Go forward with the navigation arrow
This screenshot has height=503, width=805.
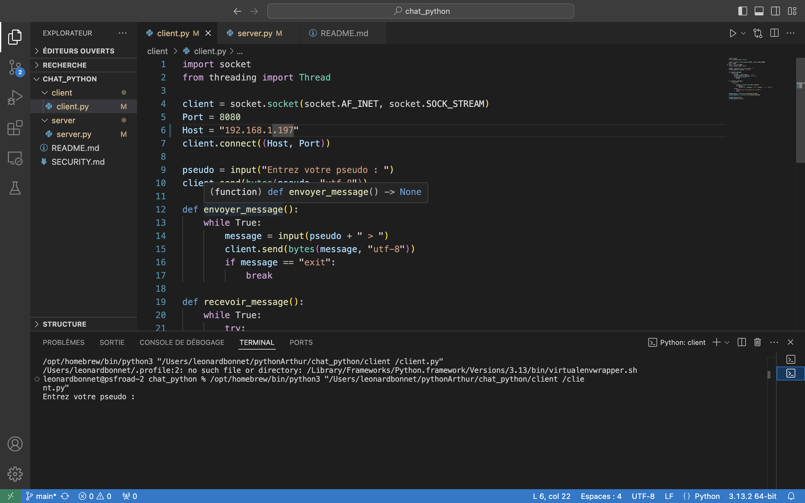254,11
